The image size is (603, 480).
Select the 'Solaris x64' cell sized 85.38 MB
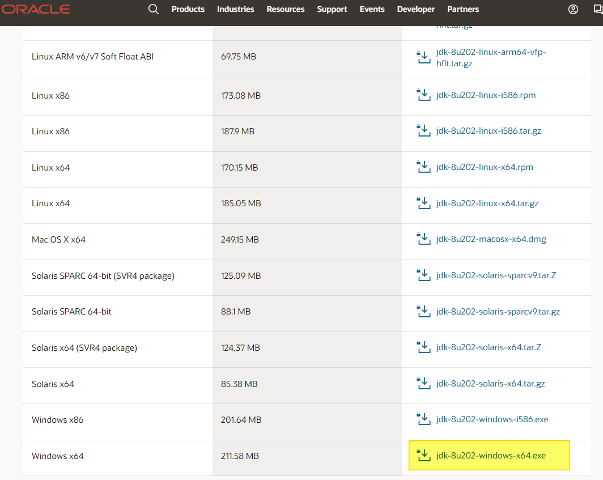point(118,386)
